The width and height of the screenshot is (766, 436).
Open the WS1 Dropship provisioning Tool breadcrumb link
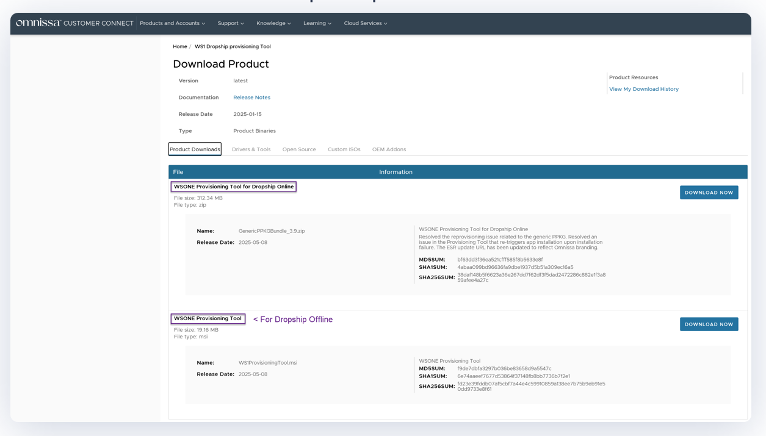pyautogui.click(x=232, y=46)
